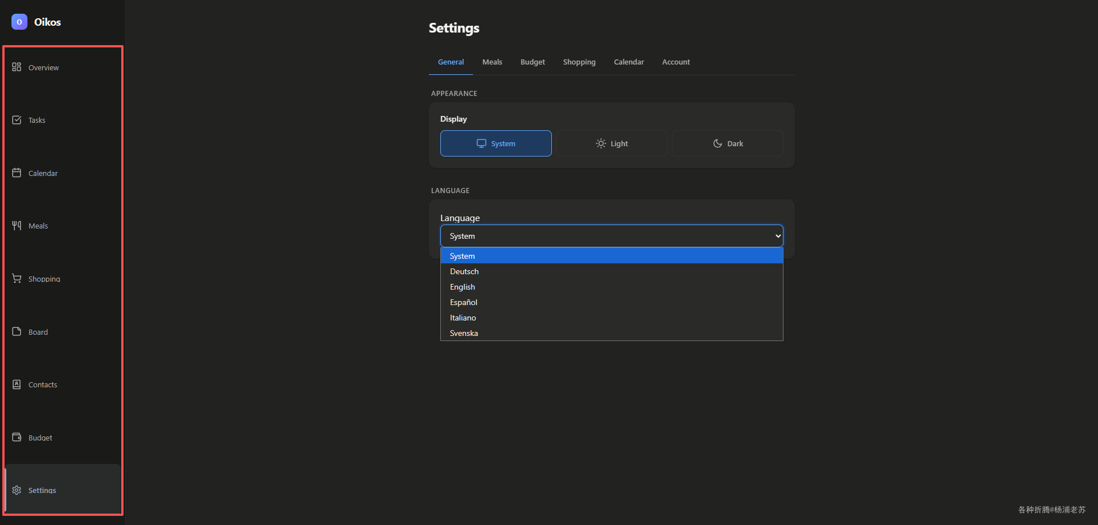
Task: Click the Tasks checkmark icon
Action: (17, 120)
